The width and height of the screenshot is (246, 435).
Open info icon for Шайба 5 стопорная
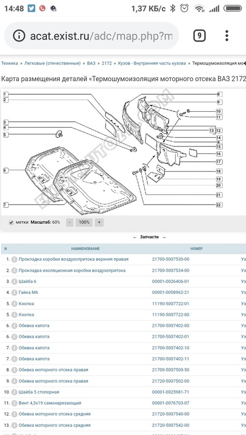14,392
